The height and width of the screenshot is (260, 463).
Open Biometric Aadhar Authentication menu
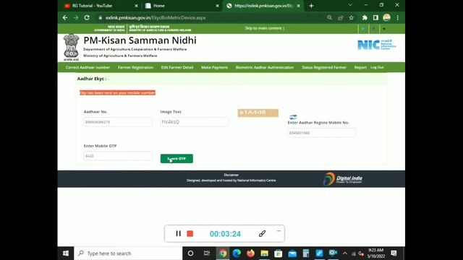tap(265, 67)
